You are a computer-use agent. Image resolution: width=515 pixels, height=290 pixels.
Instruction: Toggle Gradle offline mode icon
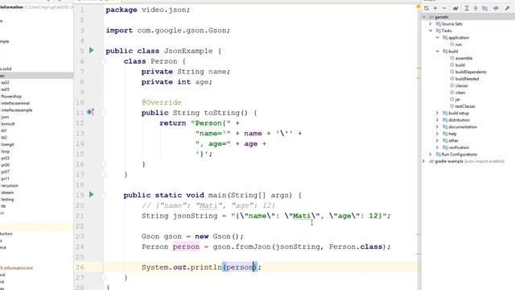[x=496, y=8]
